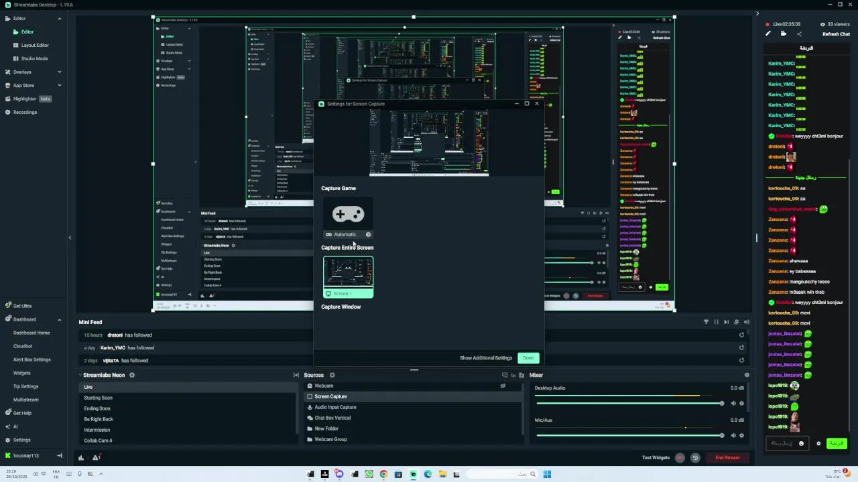
Task: Collapse the Editor section chevron
Action: [x=60, y=18]
